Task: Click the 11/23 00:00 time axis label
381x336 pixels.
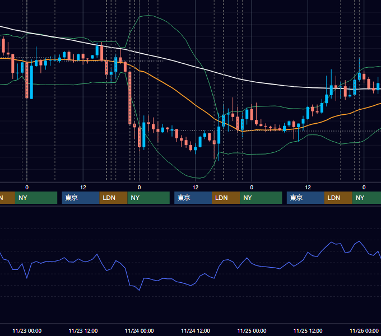Action: (x=27, y=330)
